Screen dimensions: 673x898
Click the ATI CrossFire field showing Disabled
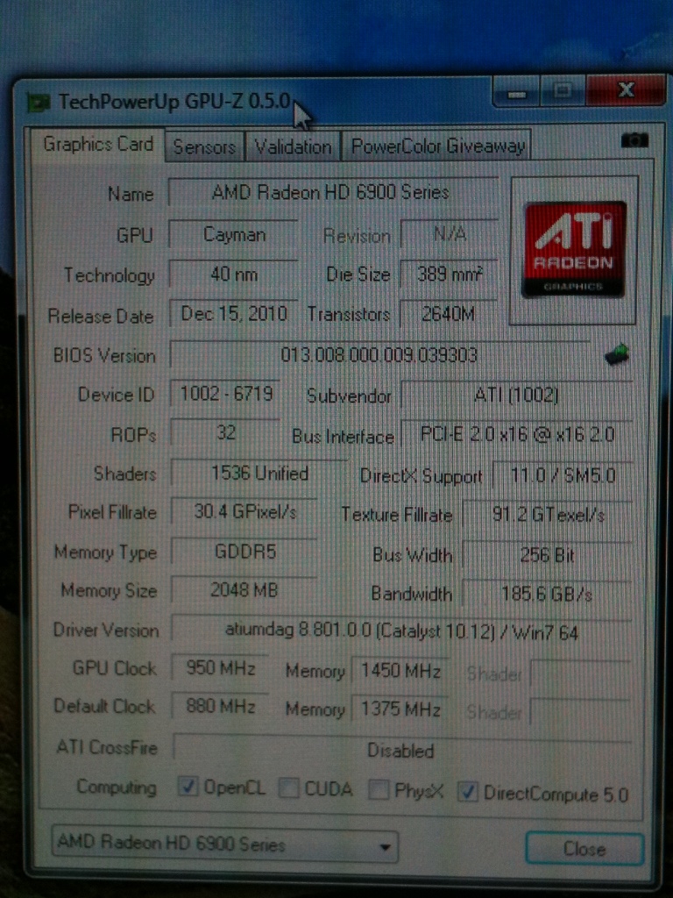[401, 750]
